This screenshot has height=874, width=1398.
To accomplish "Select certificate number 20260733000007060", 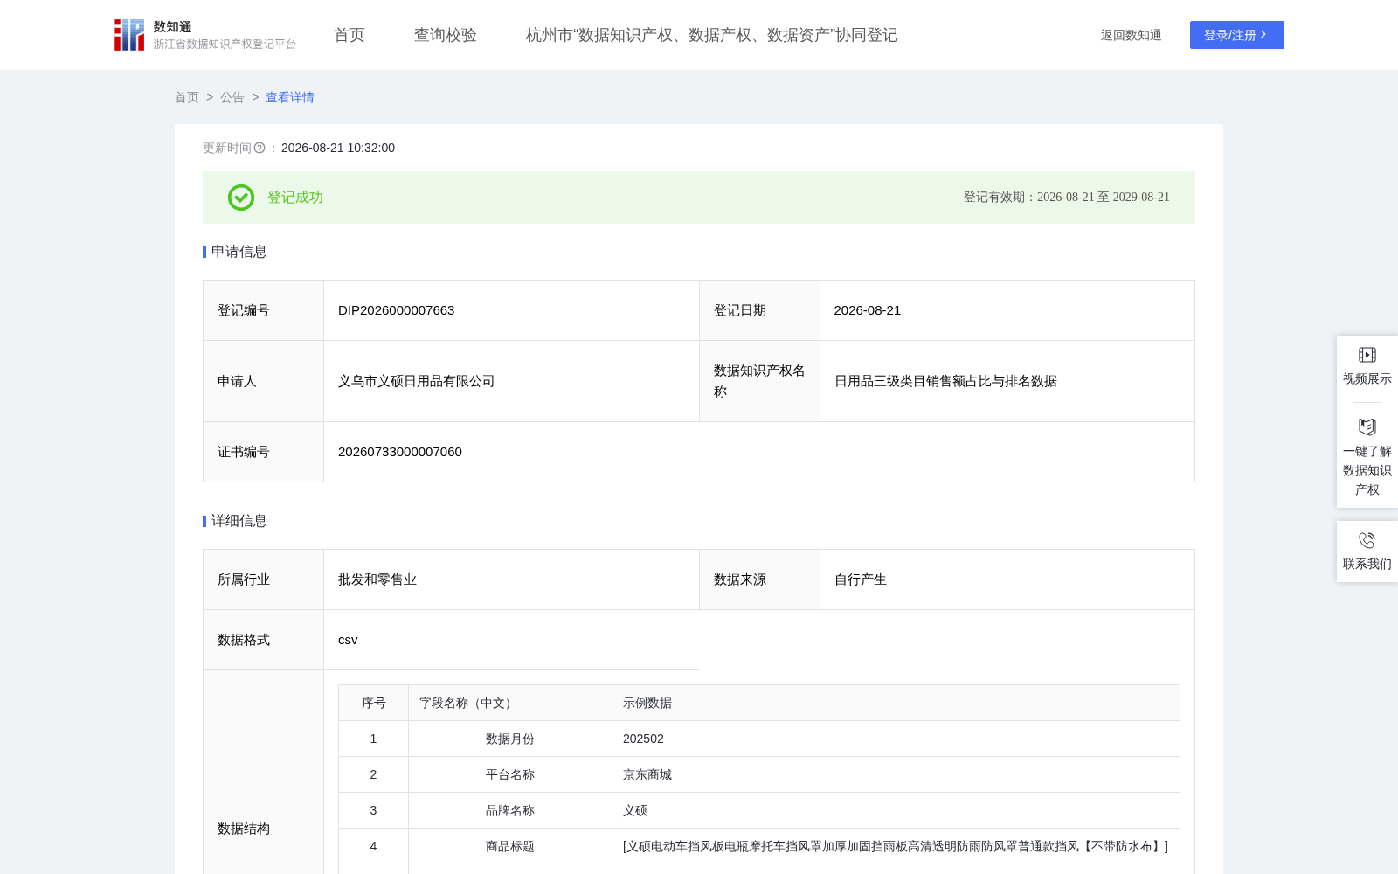I will point(400,452).
